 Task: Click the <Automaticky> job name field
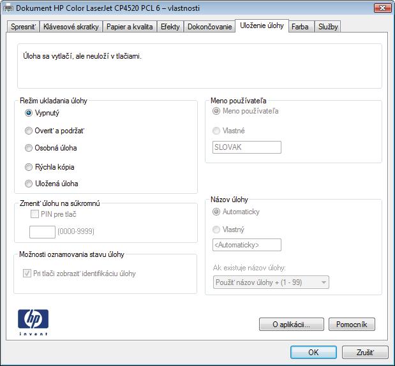pos(246,245)
